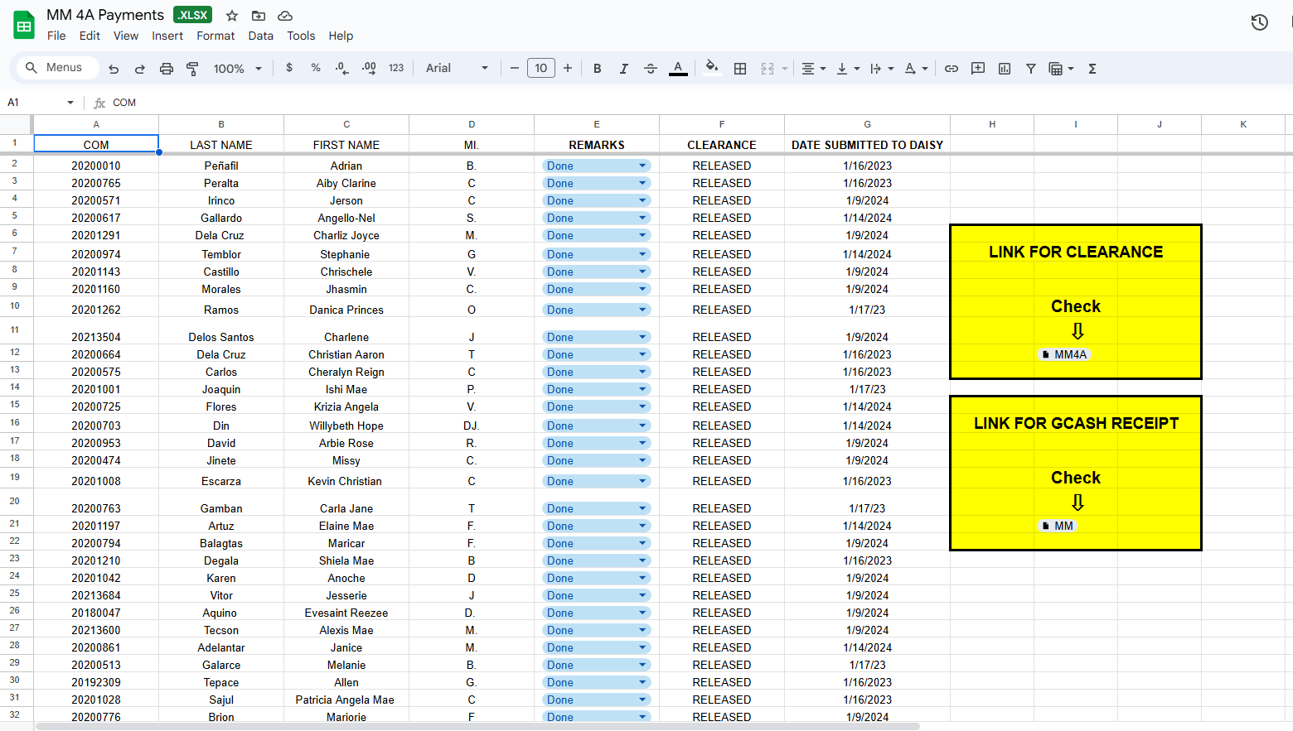
Task: Open Google Sheets home icon
Action: 24,25
